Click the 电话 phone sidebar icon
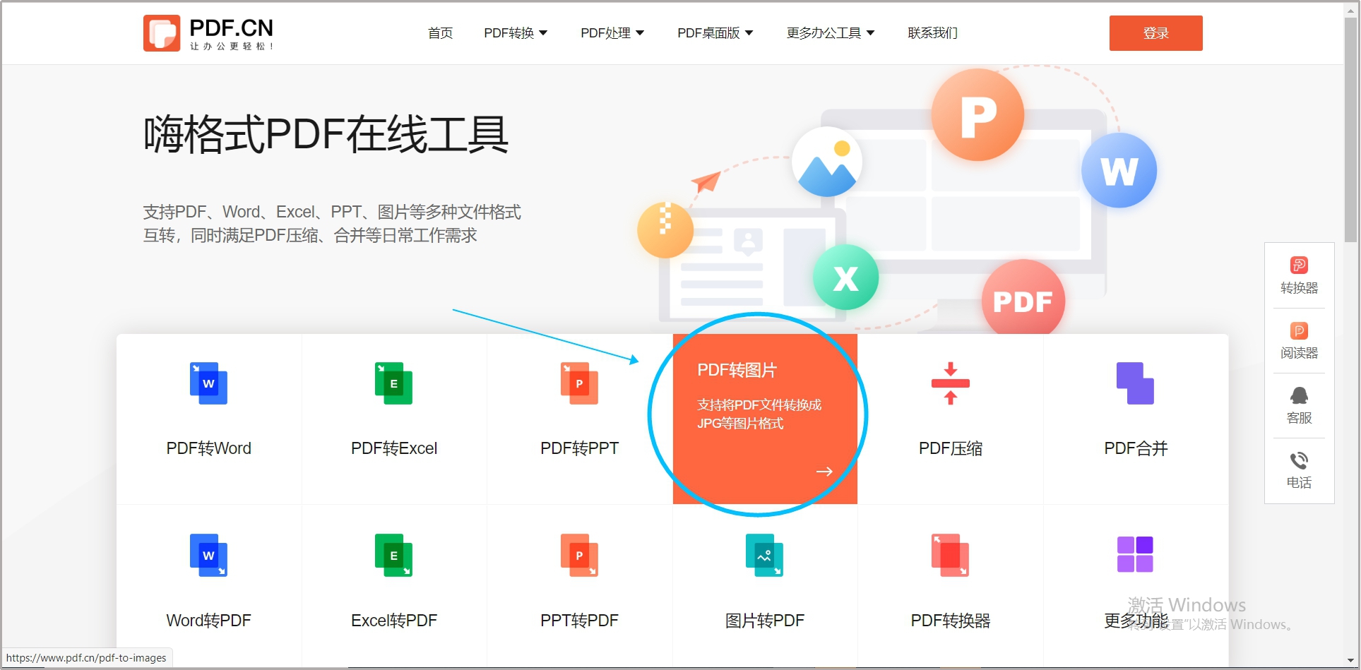Screen dimensions: 1361x670 point(1299,461)
